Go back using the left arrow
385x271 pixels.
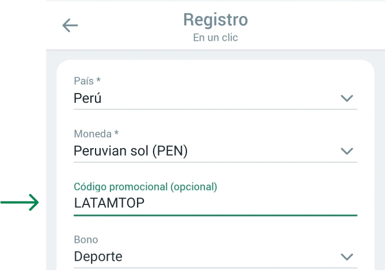70,25
